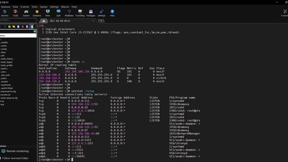Open the MultiExec toolbar icon
Screen dimensions: 288x162
point(69,12)
